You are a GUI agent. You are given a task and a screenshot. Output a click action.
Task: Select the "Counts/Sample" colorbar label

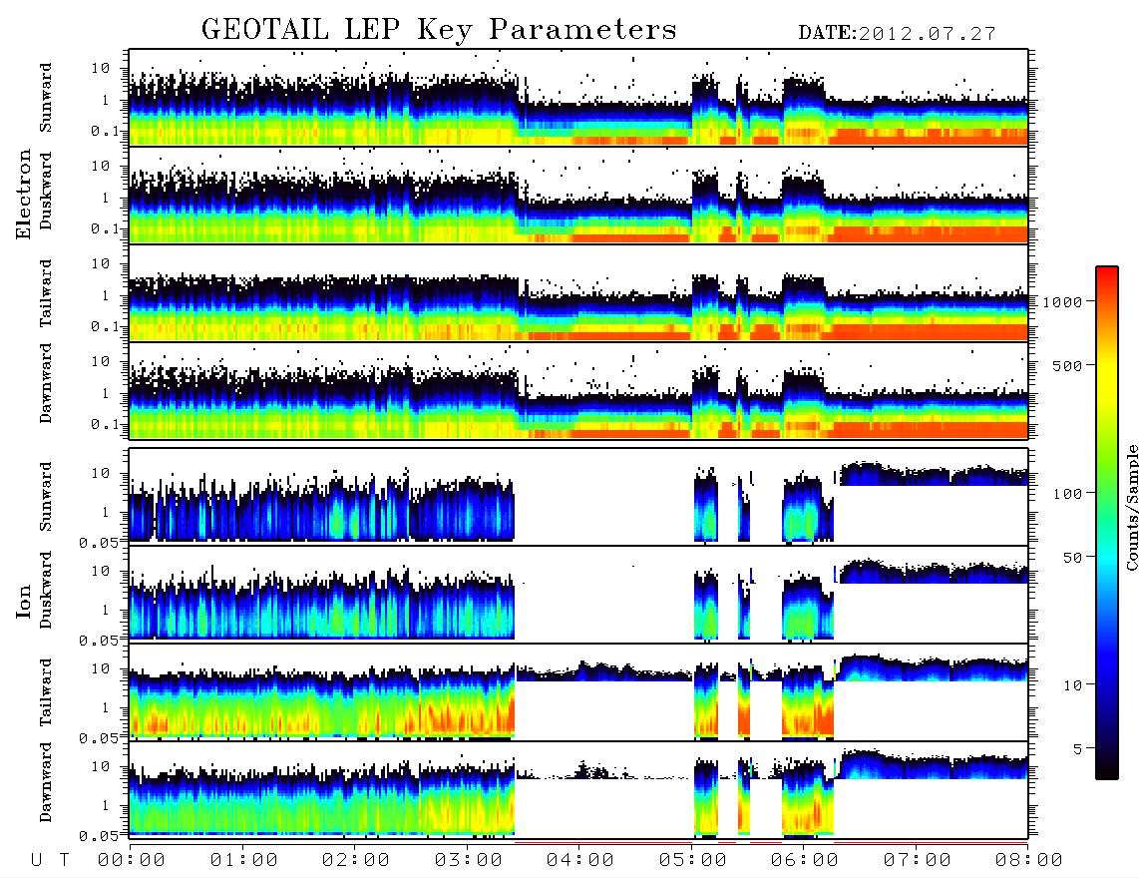point(1131,507)
